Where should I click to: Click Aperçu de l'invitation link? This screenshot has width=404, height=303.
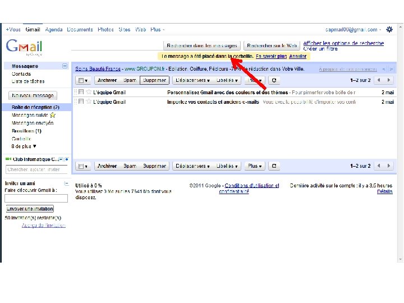[44, 226]
